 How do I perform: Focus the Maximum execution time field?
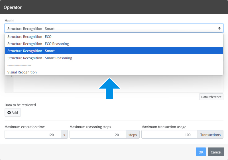(x=33, y=134)
